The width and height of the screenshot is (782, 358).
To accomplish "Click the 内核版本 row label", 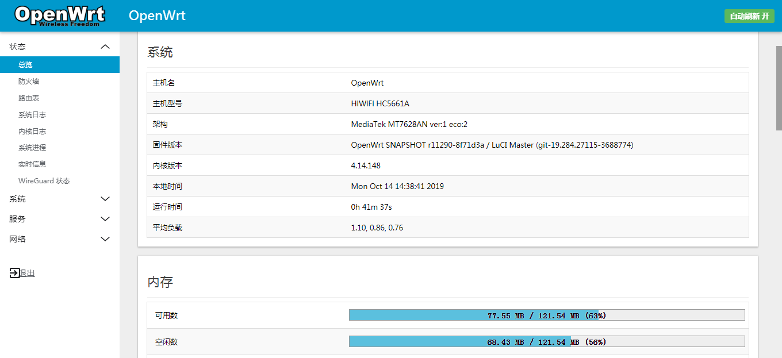I will pos(167,165).
